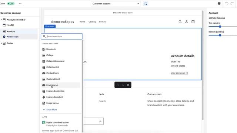Adjust the Top padding slider

pos(220,27)
